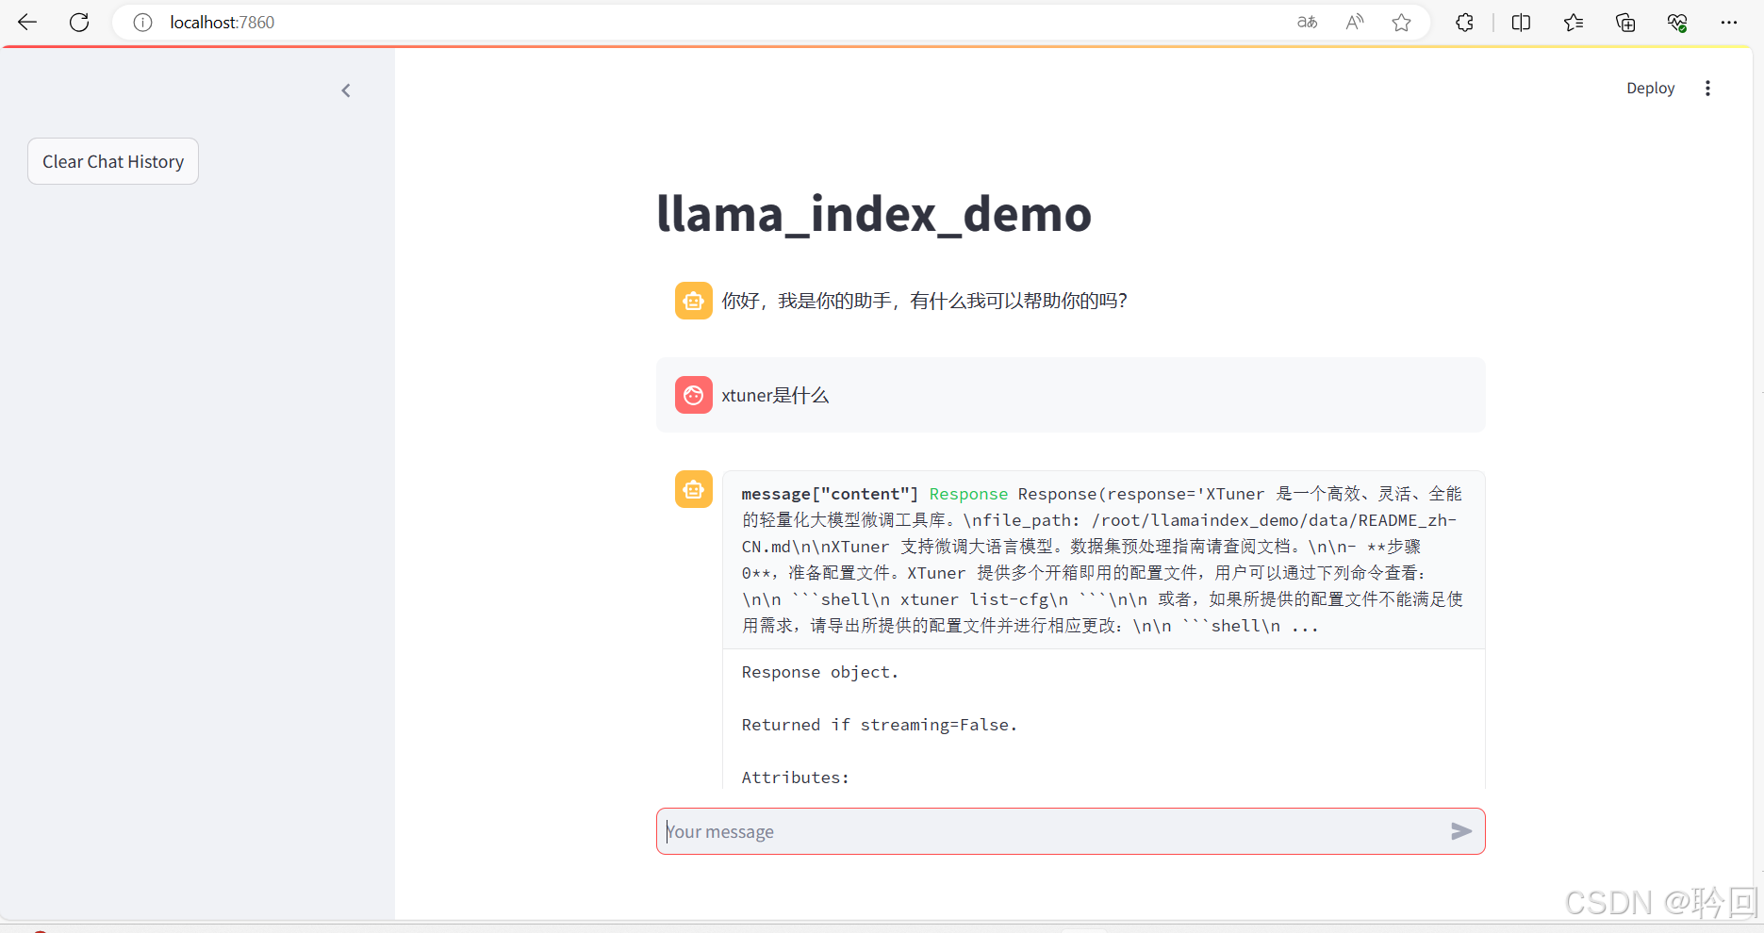The image size is (1764, 933).
Task: Collapse the sidebar using the left chevron
Action: click(345, 90)
